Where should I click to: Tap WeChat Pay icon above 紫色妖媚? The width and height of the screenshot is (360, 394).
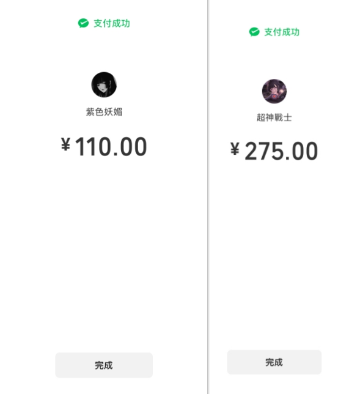pyautogui.click(x=83, y=23)
